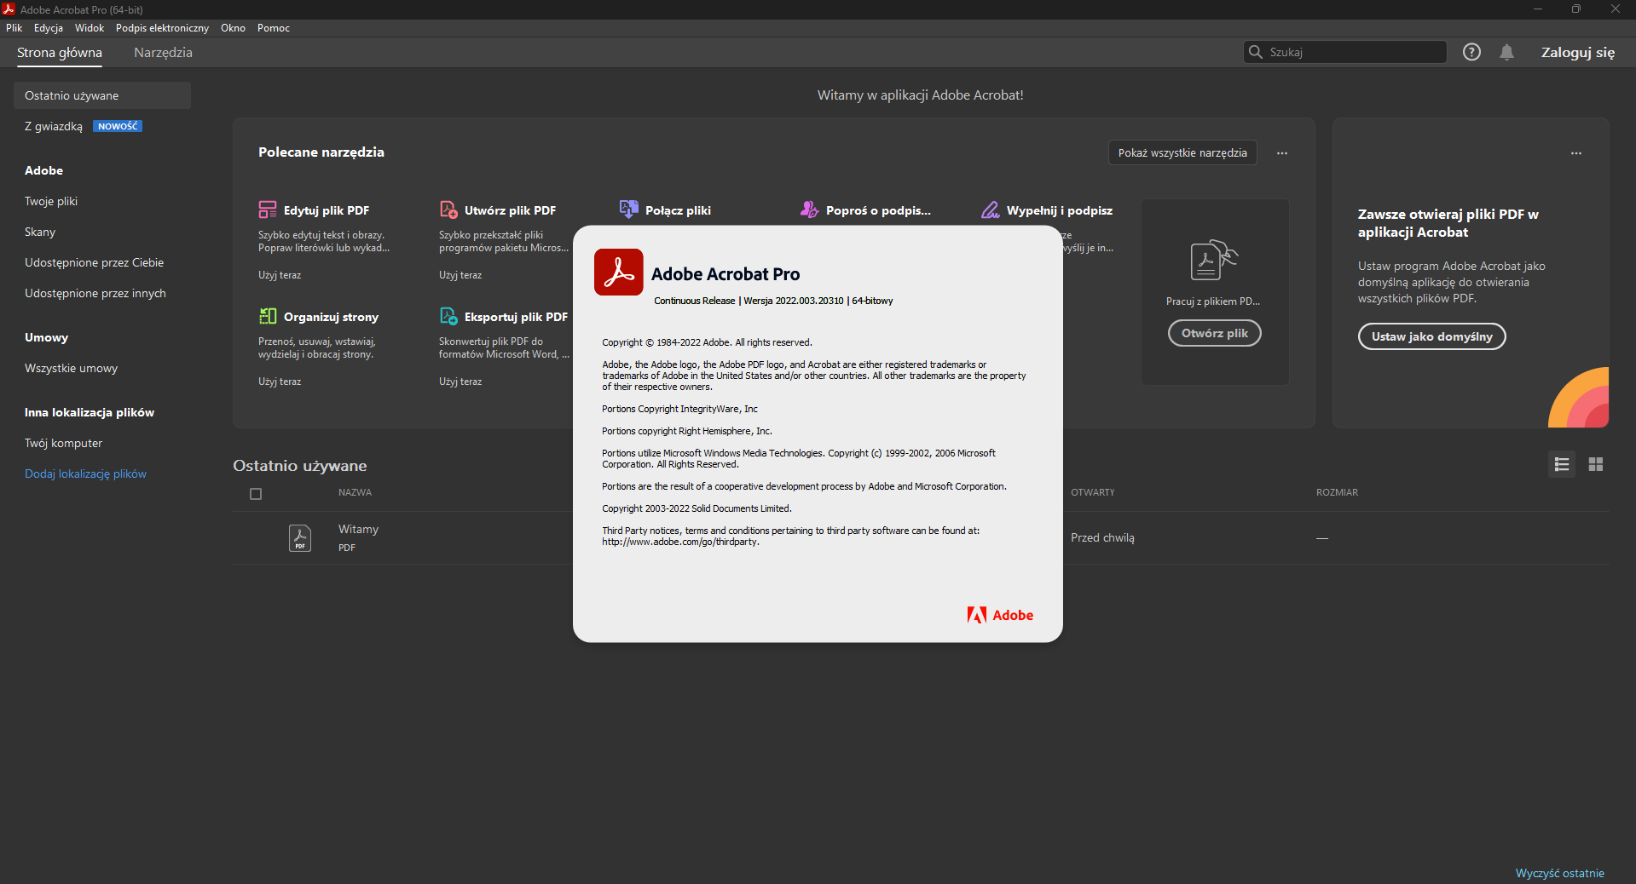Image resolution: width=1636 pixels, height=884 pixels.
Task: Click Pokaż wszystkie narzędzia button
Action: tap(1182, 153)
